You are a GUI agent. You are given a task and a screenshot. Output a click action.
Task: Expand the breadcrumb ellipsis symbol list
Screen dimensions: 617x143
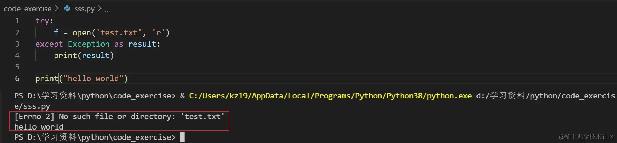[107, 9]
